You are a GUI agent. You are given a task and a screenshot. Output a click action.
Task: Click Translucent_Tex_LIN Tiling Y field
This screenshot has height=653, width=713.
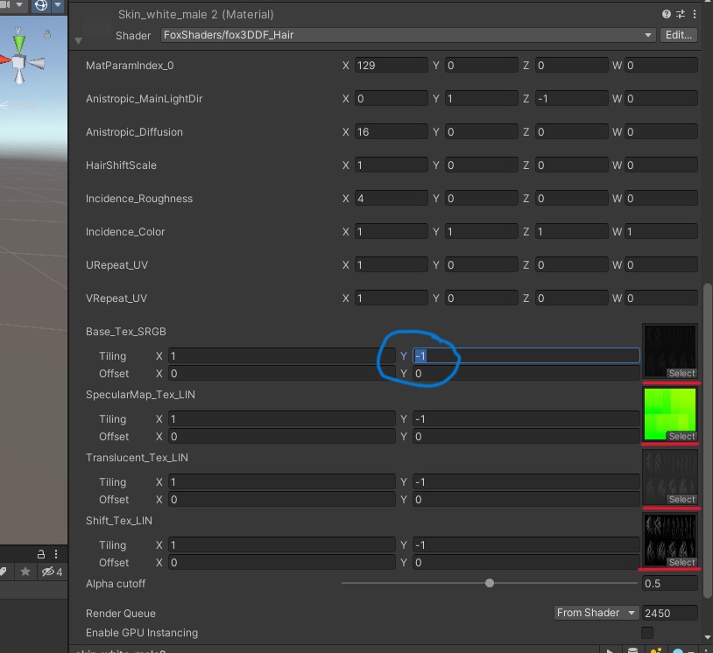[x=526, y=481]
